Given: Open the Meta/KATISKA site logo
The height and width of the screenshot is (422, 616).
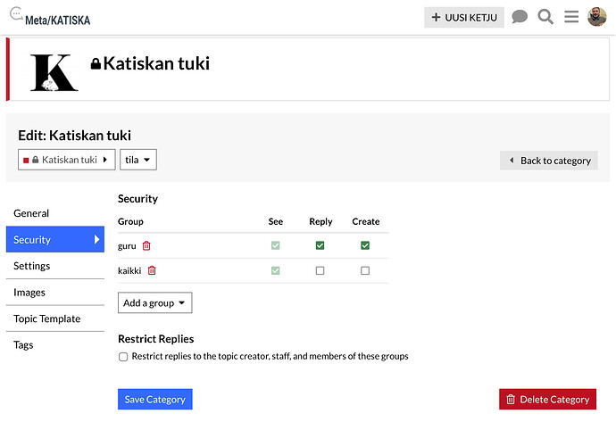Looking at the screenshot, I should (x=50, y=17).
